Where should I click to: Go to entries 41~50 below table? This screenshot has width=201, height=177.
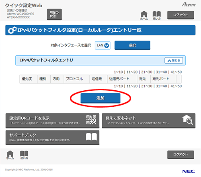click(176, 86)
